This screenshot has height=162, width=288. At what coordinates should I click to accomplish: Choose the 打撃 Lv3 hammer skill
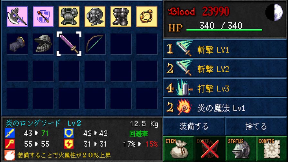coord(225,88)
